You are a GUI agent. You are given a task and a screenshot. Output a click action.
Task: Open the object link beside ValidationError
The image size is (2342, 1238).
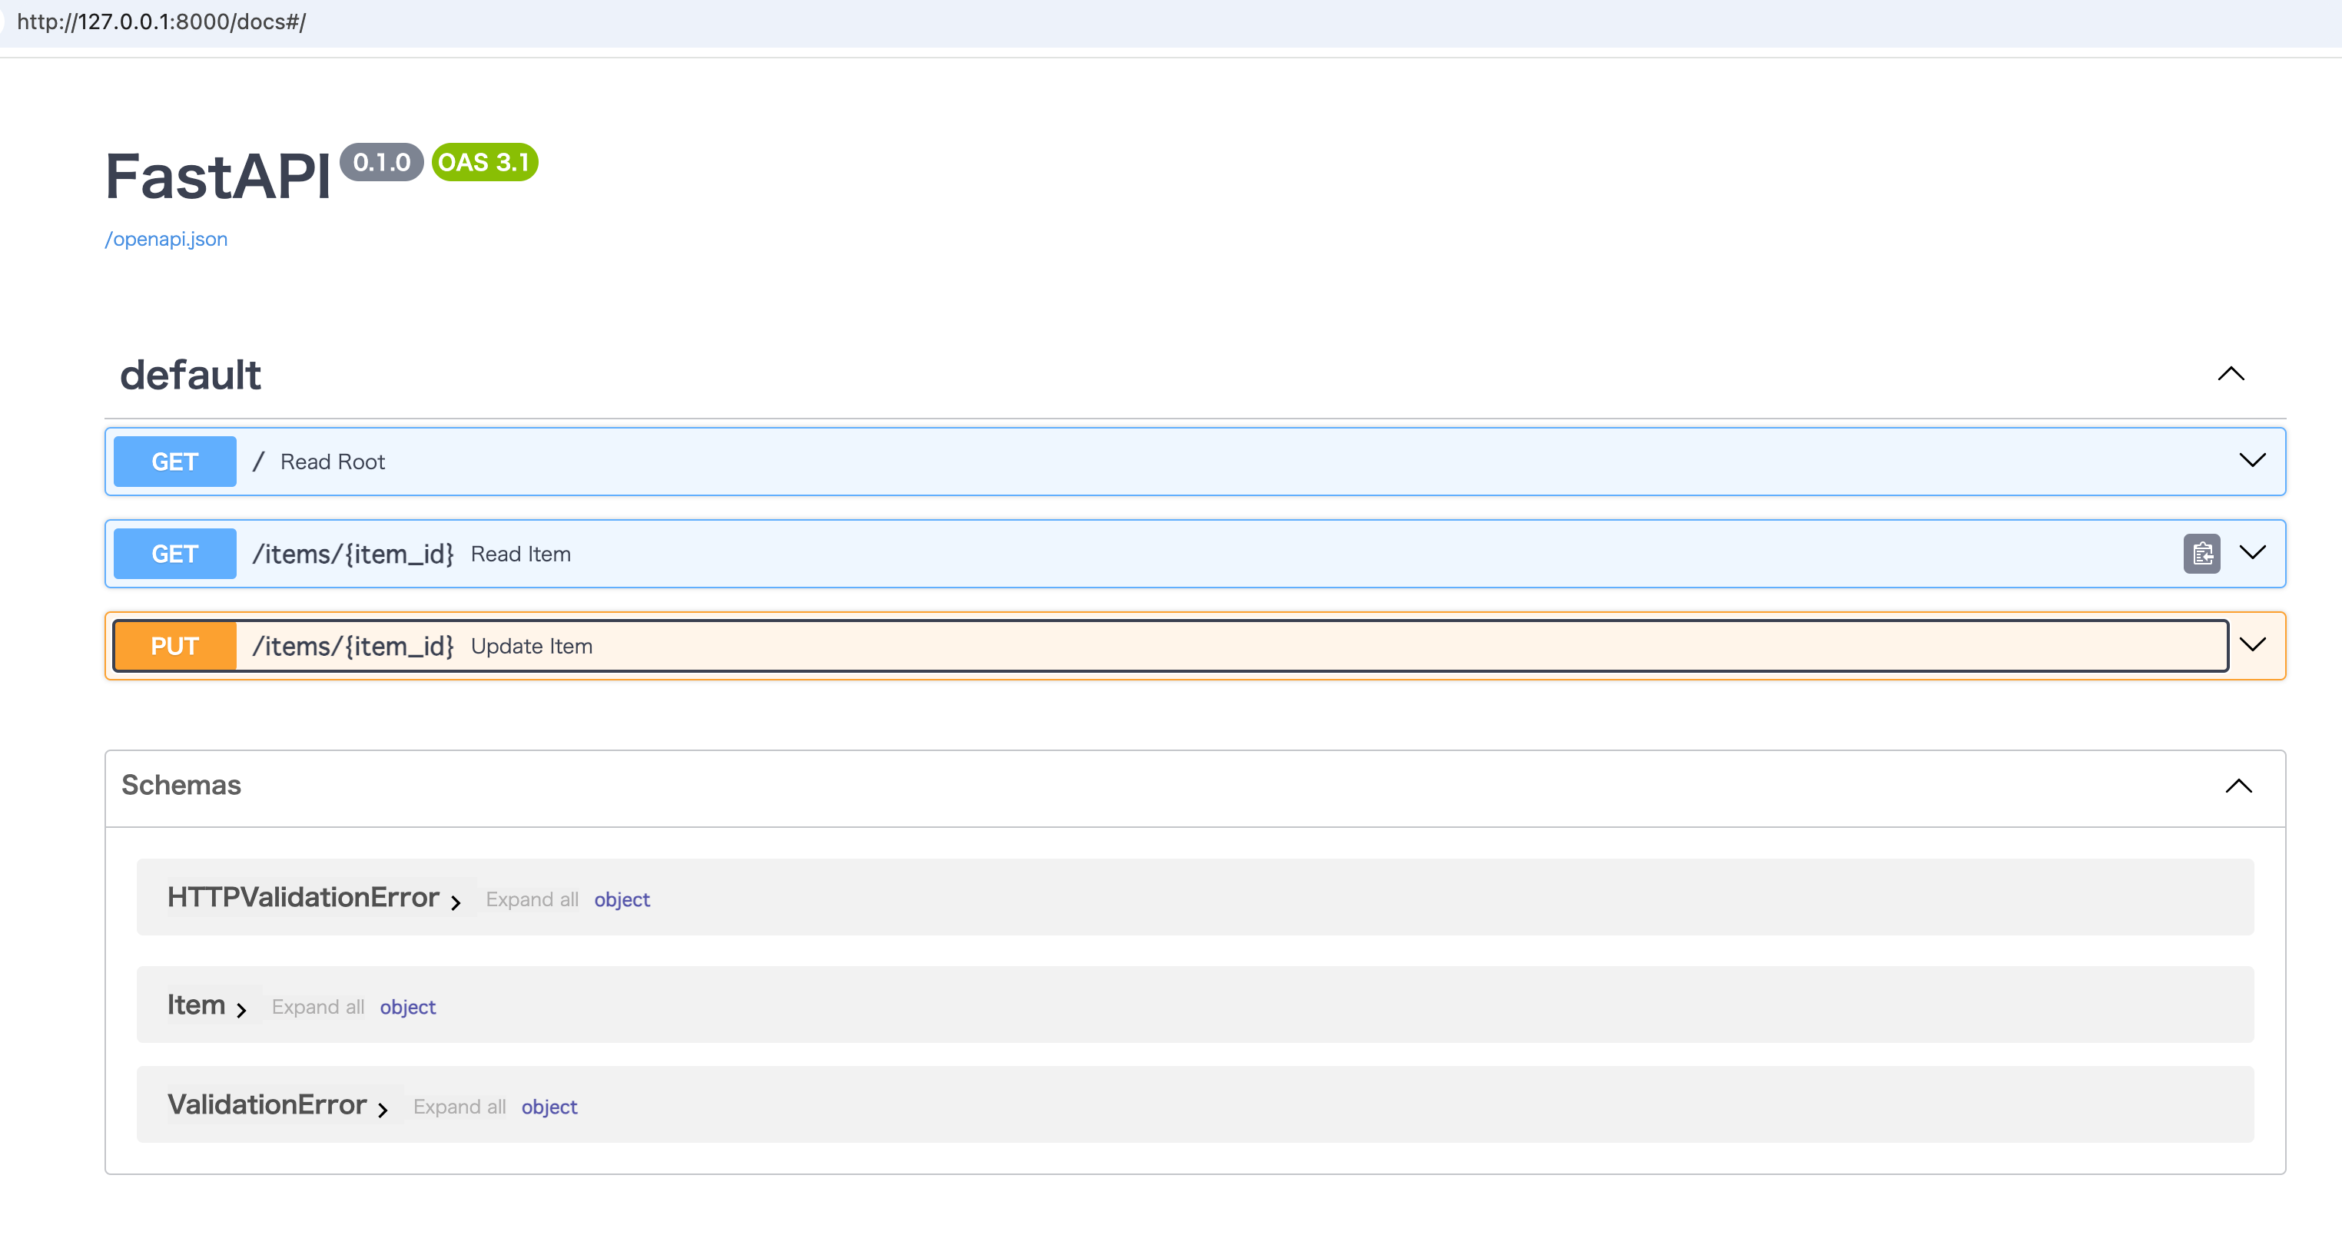coord(549,1106)
